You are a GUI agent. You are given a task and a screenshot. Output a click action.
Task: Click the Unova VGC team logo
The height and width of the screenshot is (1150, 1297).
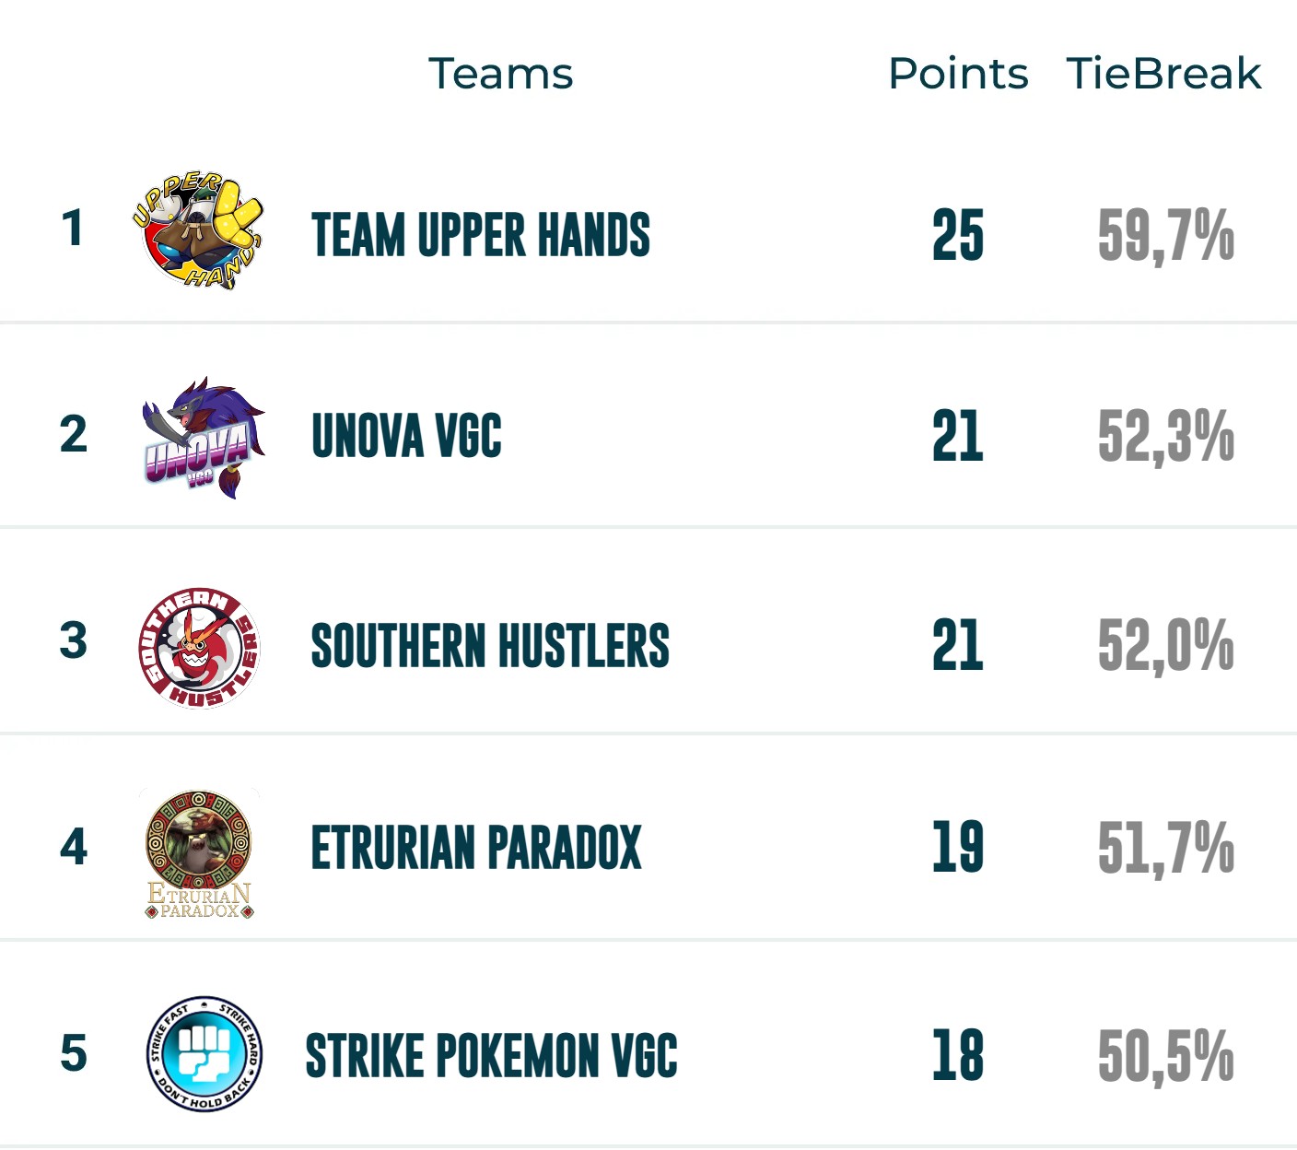point(203,438)
